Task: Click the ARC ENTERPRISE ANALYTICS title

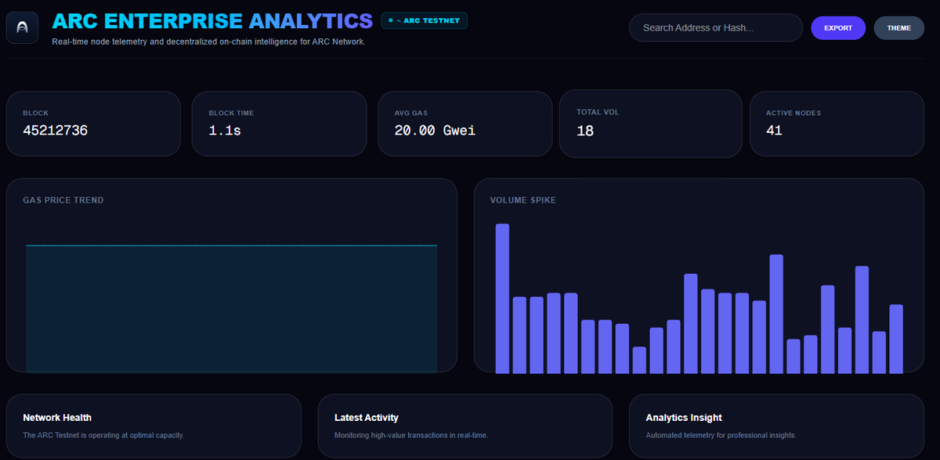Action: click(211, 21)
